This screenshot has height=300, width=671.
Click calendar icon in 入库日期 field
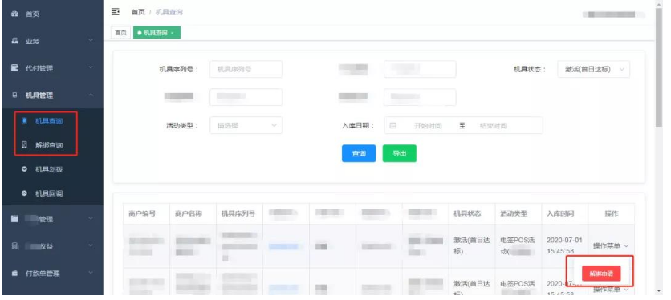[x=392, y=126]
